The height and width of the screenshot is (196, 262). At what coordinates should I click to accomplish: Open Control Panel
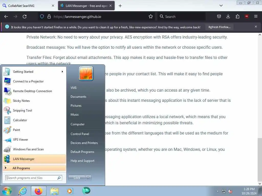(80, 134)
